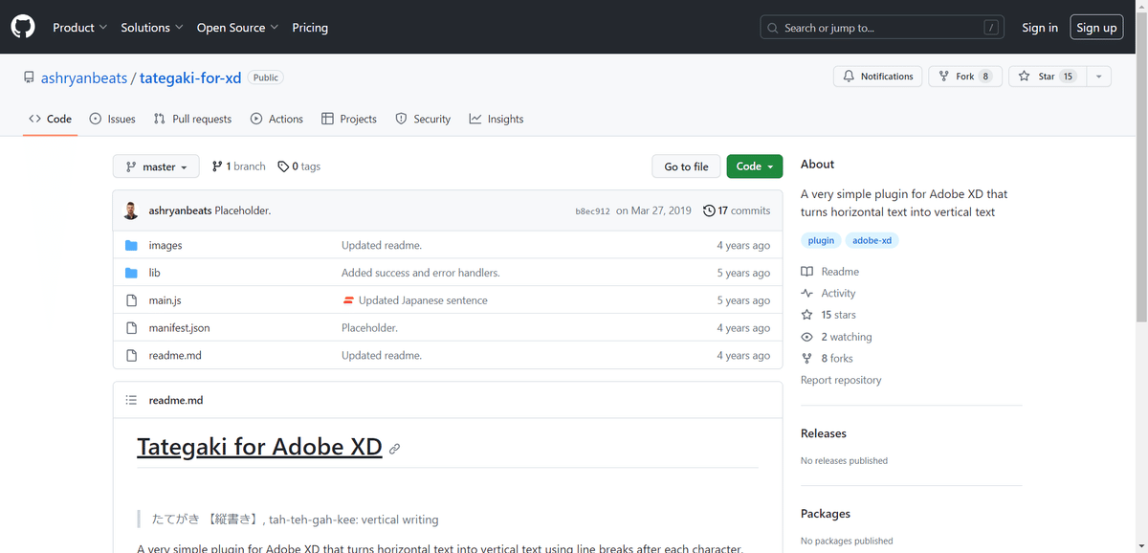Click the Tategaki for Adobe XD heading
This screenshot has height=553, width=1148.
[259, 447]
